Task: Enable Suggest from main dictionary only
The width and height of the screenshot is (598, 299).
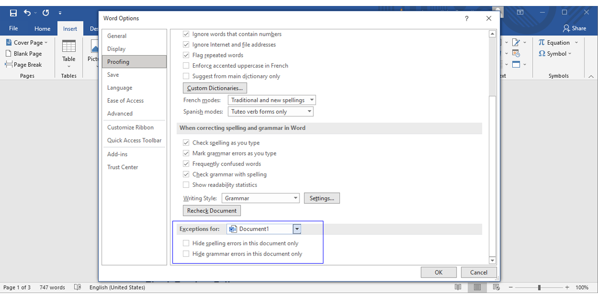Action: click(186, 76)
